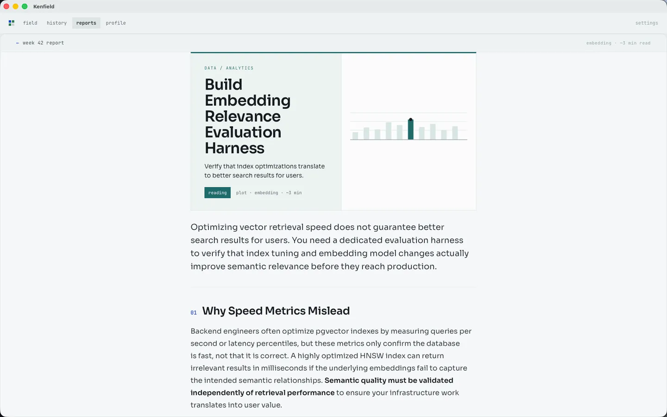Click the intro paragraph starting "Optimizing vector retrieval speed"

point(330,246)
